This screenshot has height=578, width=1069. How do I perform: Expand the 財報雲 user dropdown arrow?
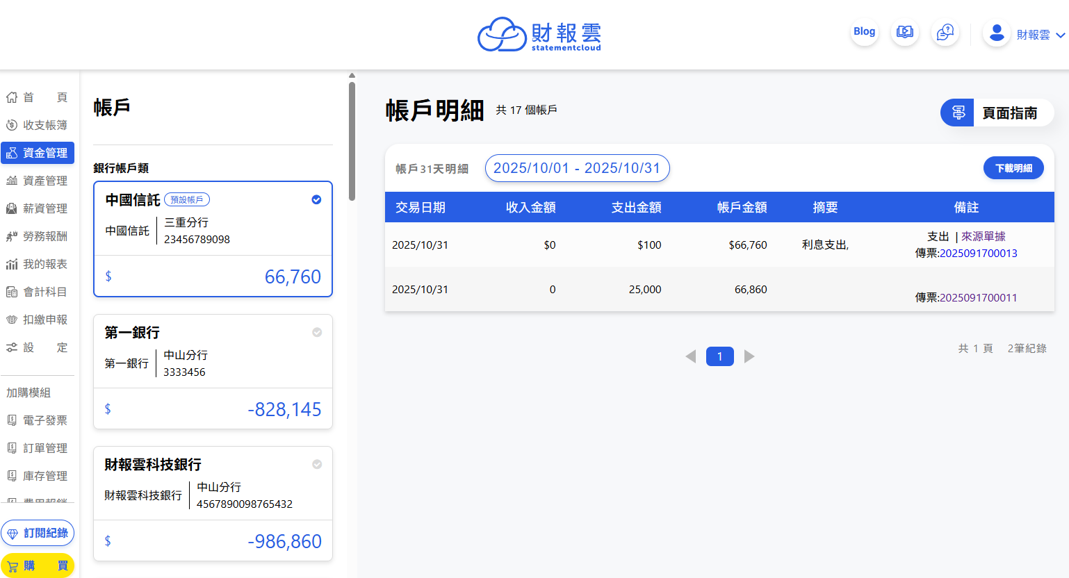(1060, 35)
